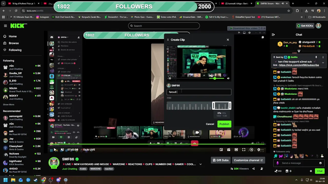Open chat settings gear
This screenshot has height=184, width=328.
(311, 171)
